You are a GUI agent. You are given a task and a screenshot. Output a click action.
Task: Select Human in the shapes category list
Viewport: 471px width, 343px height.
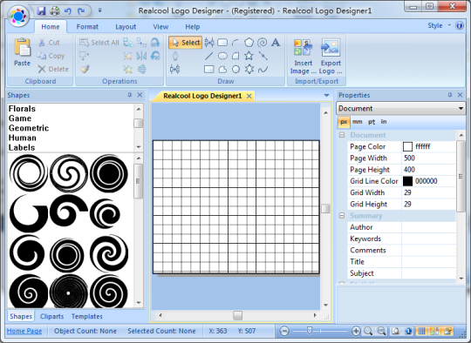point(22,138)
